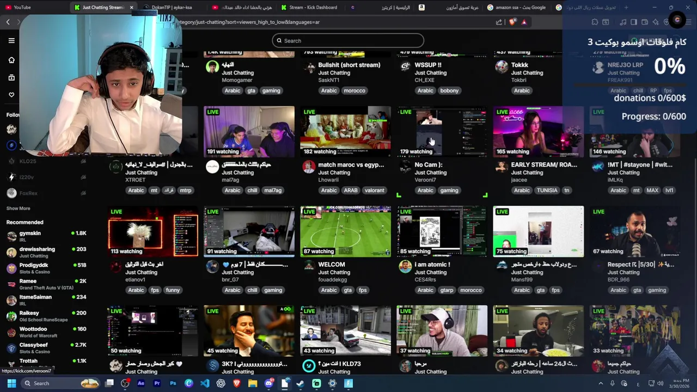Open the Windows Start menu
This screenshot has width=697, height=392.
(x=11, y=383)
